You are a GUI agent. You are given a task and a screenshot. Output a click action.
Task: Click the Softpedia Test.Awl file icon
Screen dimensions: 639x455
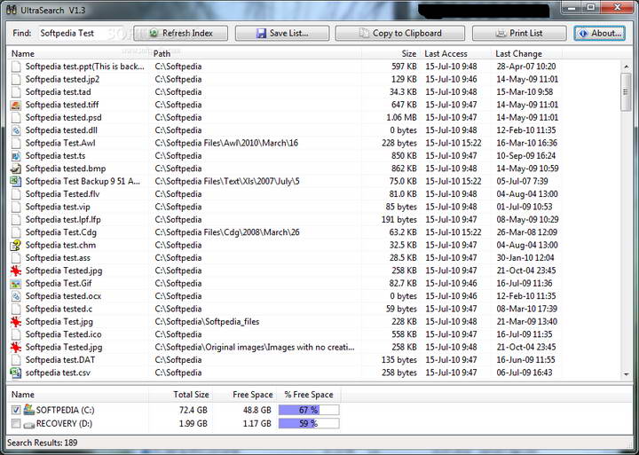[16, 144]
